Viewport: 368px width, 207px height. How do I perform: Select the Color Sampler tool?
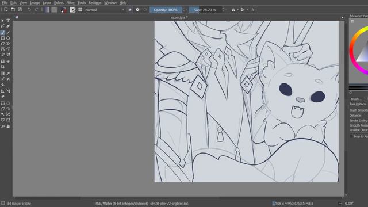[x=8, y=74]
